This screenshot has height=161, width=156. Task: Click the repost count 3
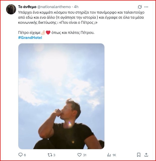tap(54, 155)
